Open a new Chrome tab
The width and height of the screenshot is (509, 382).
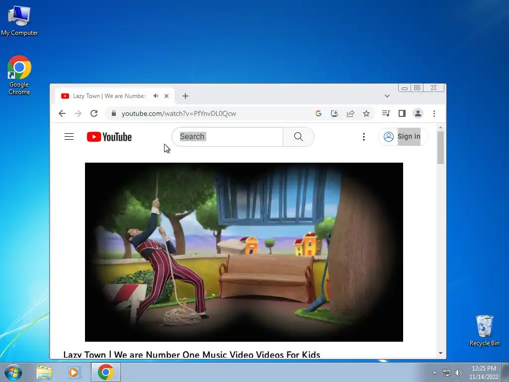pos(185,96)
